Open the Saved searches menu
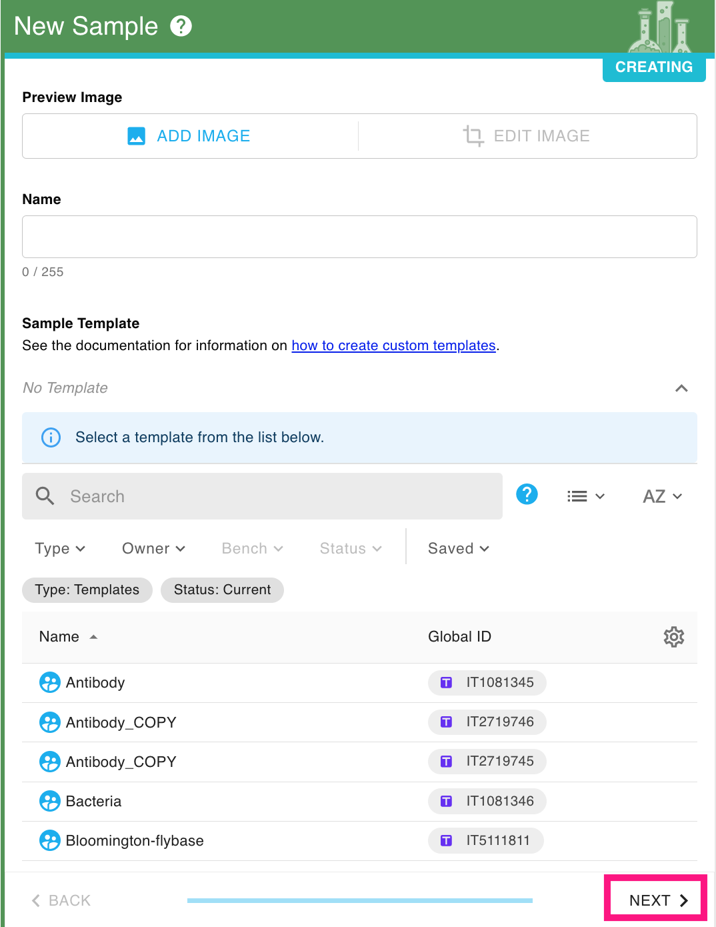Image resolution: width=716 pixels, height=927 pixels. [459, 549]
